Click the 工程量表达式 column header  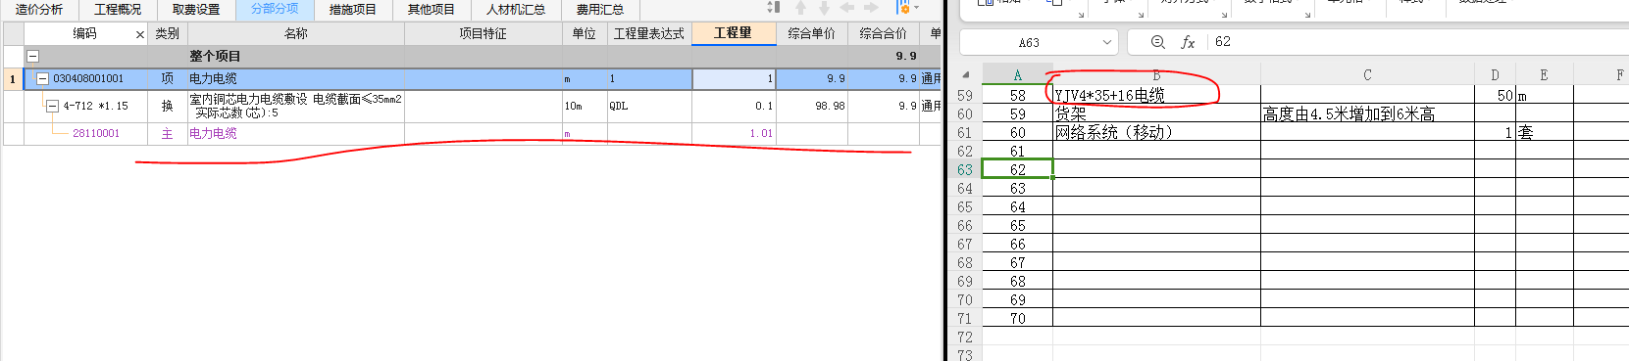coord(649,33)
